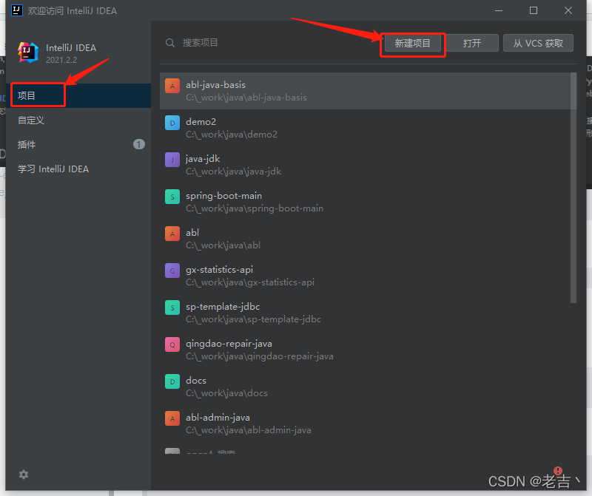Viewport: 592px width, 496px height.
Task: Click path C:\_work\java\java-jdk
Action: (233, 171)
